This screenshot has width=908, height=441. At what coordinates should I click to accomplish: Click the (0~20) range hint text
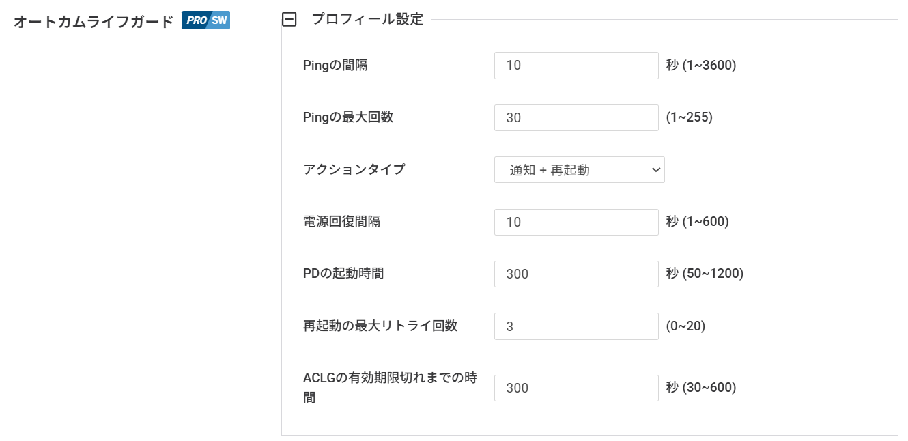point(685,326)
